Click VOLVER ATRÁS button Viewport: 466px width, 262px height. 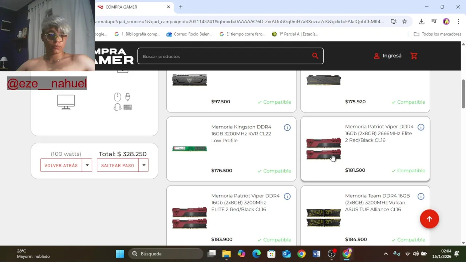(x=61, y=165)
